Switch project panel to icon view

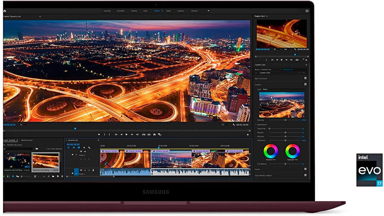pyautogui.click(x=13, y=176)
